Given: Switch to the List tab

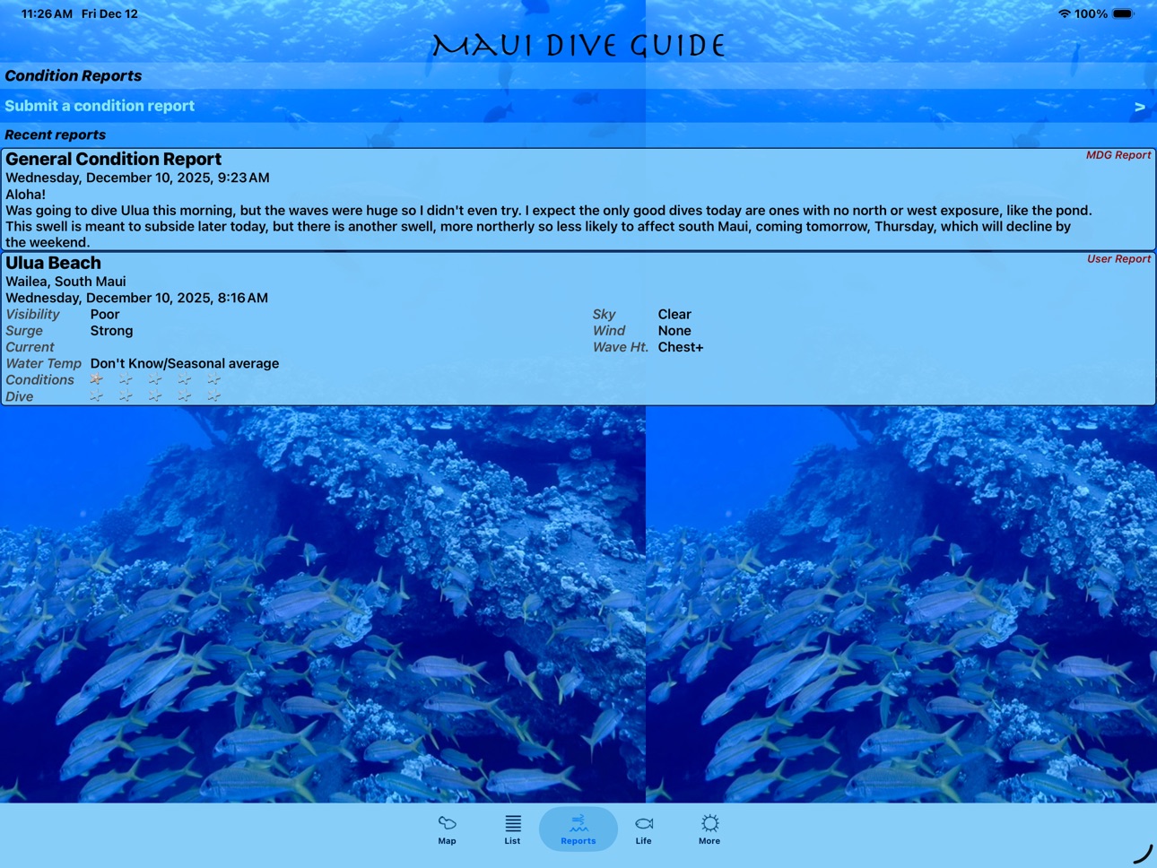Looking at the screenshot, I should tap(512, 829).
